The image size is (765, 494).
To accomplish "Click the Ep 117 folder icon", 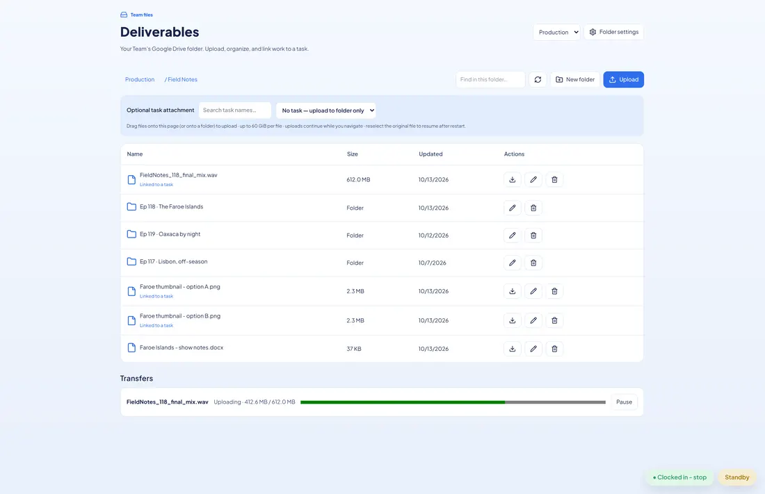I will tap(131, 261).
